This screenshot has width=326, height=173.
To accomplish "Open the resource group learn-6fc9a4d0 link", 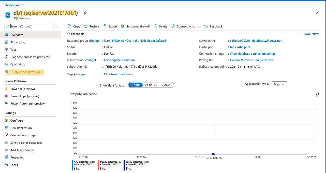I will click(135, 41).
